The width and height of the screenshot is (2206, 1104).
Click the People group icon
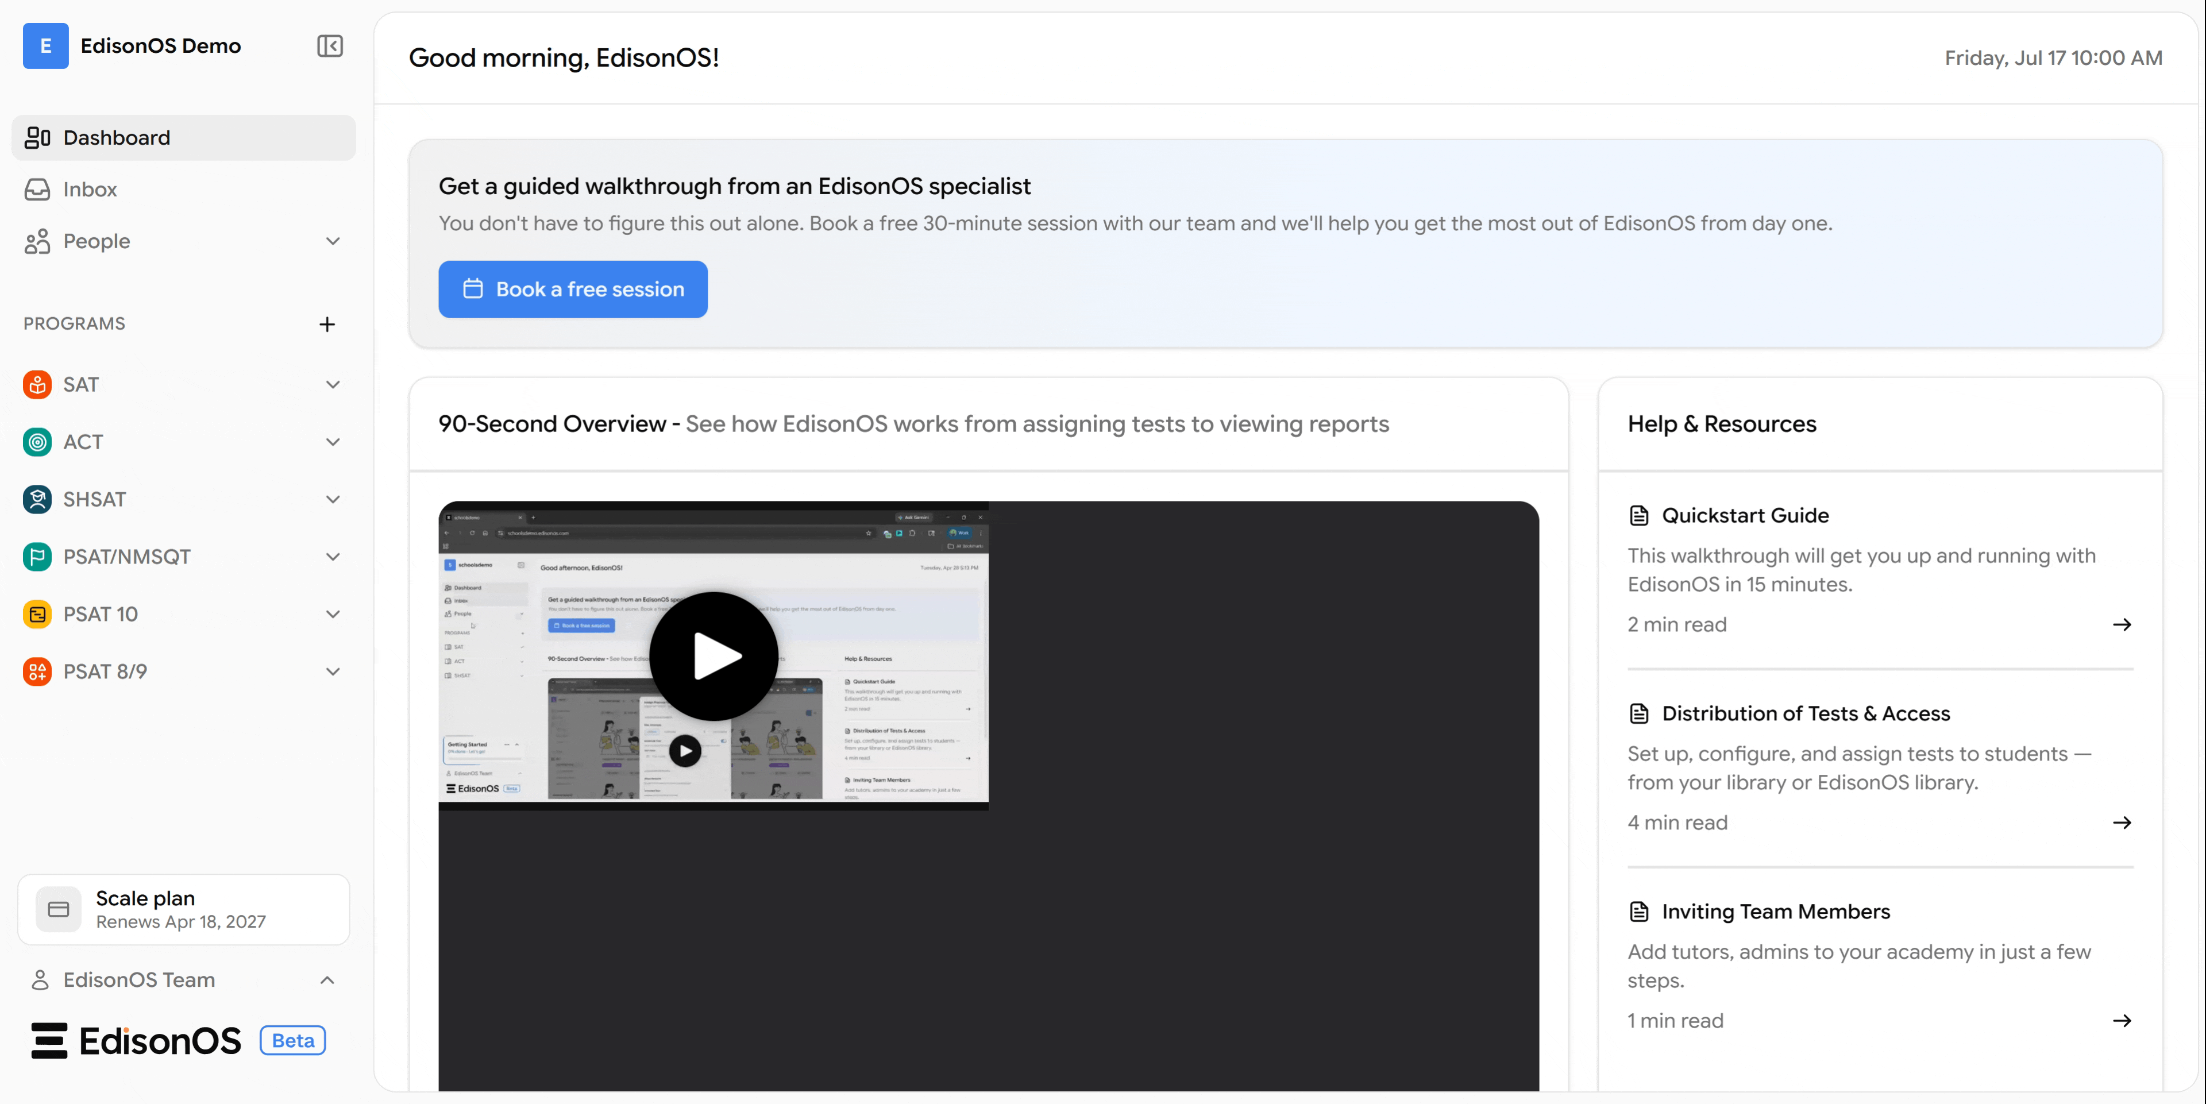click(x=38, y=241)
